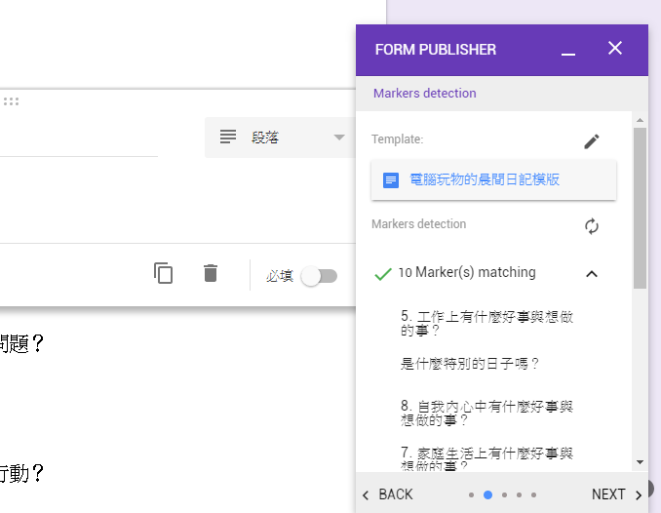
Task: Click the six-dot drag handle on the question card
Action: coord(11,101)
